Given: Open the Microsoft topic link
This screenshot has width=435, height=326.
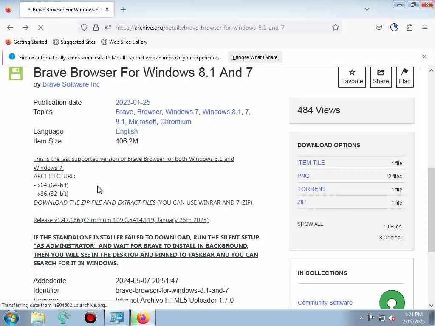Looking at the screenshot, I should point(143,122).
